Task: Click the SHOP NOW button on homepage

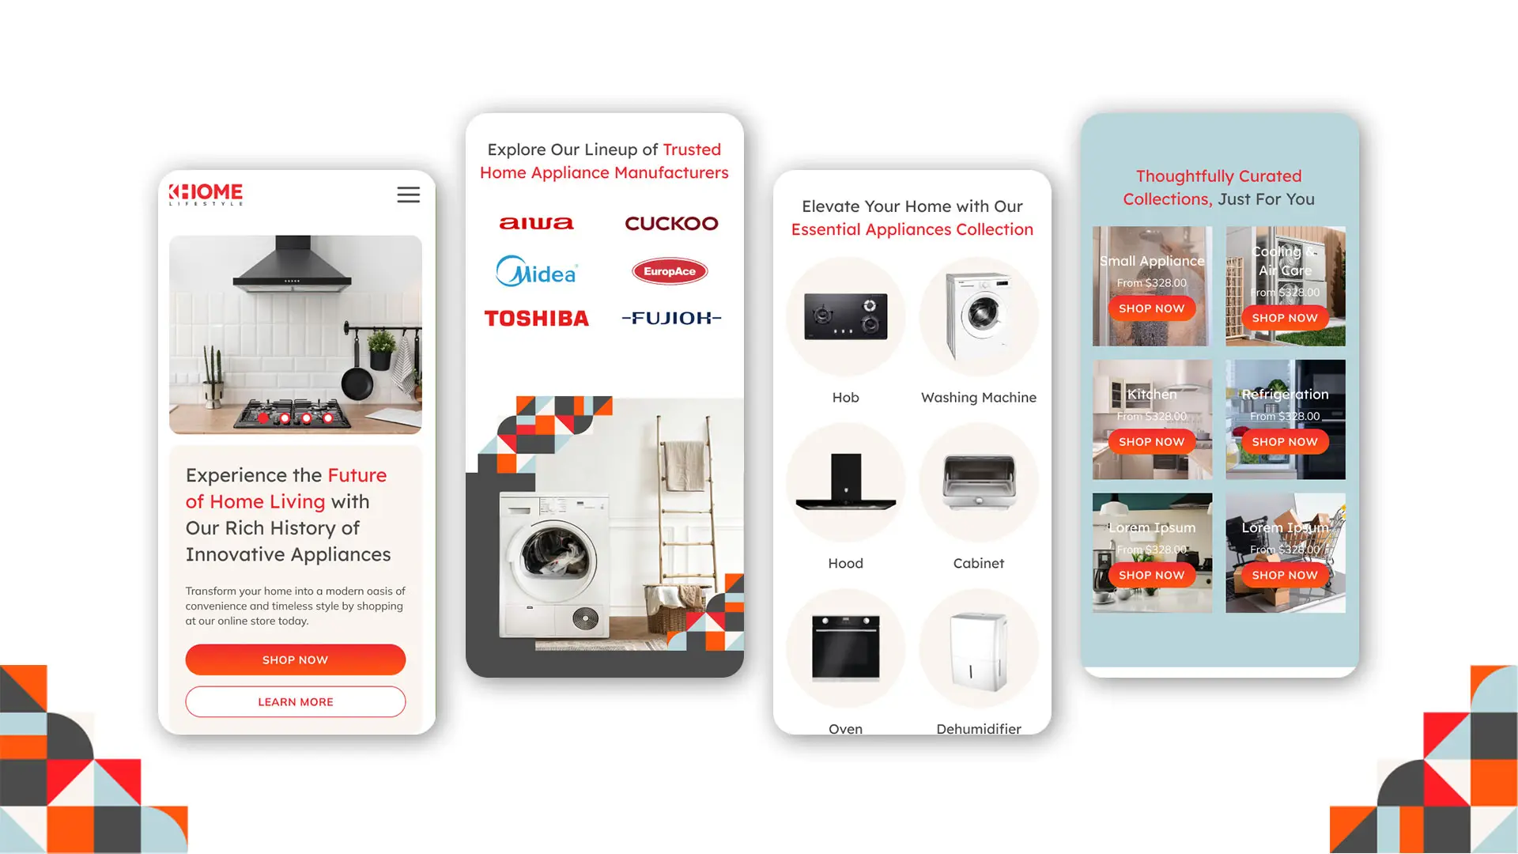Action: [295, 659]
